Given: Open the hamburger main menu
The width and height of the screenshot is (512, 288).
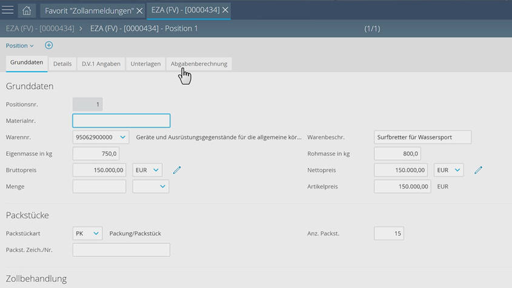Looking at the screenshot, I should 8,10.
